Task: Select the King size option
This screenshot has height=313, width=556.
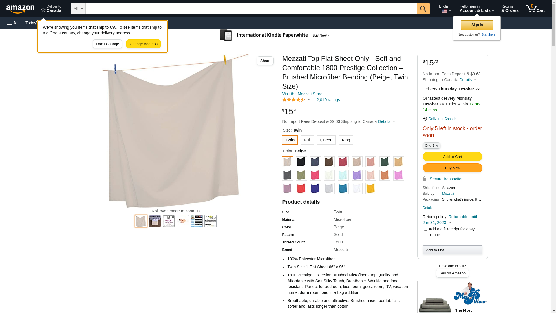Action: tap(346, 140)
